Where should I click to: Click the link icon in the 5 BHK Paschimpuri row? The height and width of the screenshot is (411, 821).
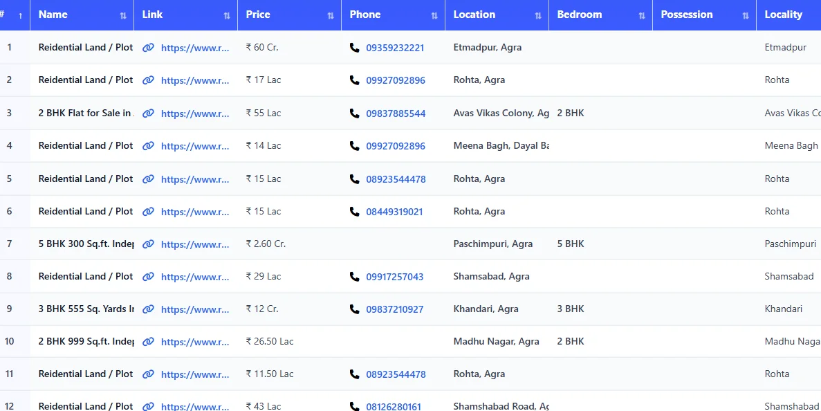point(148,244)
